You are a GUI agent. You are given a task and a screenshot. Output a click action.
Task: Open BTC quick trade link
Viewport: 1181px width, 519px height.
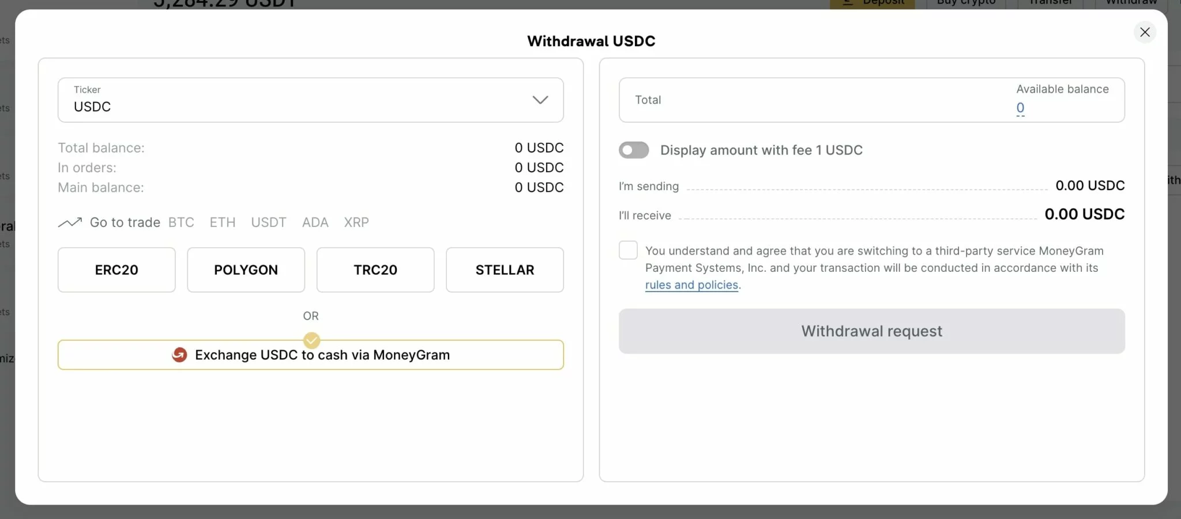tap(181, 222)
